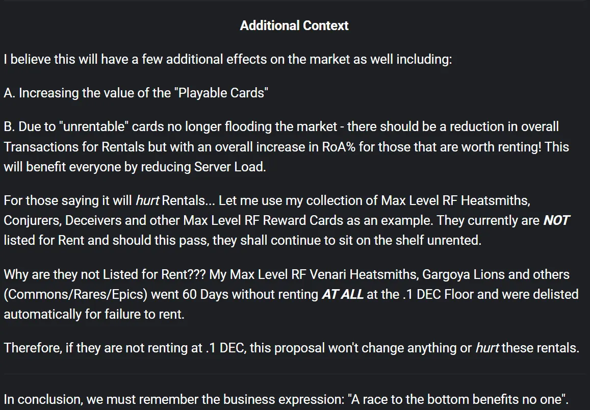Click the word "Therefore" starting the paragraph
Image resolution: width=590 pixels, height=410 pixels.
32,348
